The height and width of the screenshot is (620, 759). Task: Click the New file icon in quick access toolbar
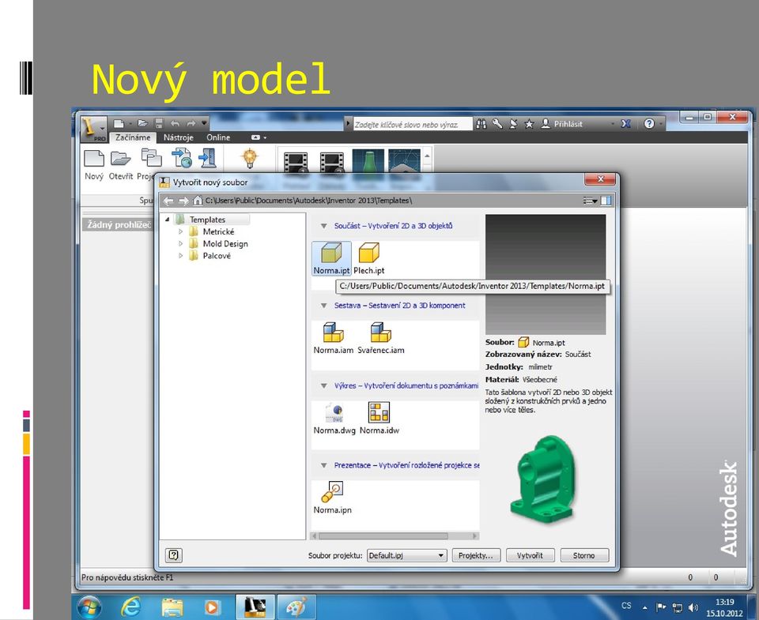coord(119,123)
